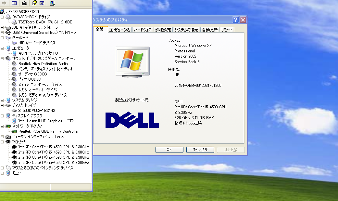Image resolution: width=338 pixels, height=201 pixels.
Task: Select the HID キーボード デバイス icon
Action: [x=14, y=43]
